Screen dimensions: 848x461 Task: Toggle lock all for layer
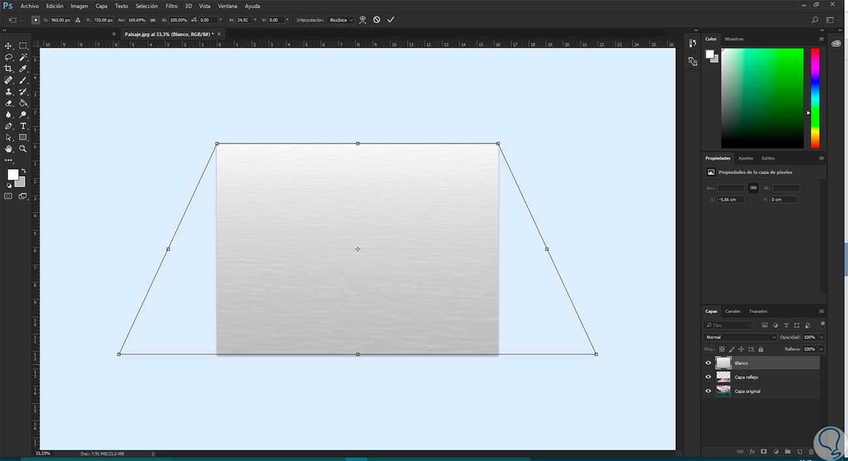(x=761, y=349)
